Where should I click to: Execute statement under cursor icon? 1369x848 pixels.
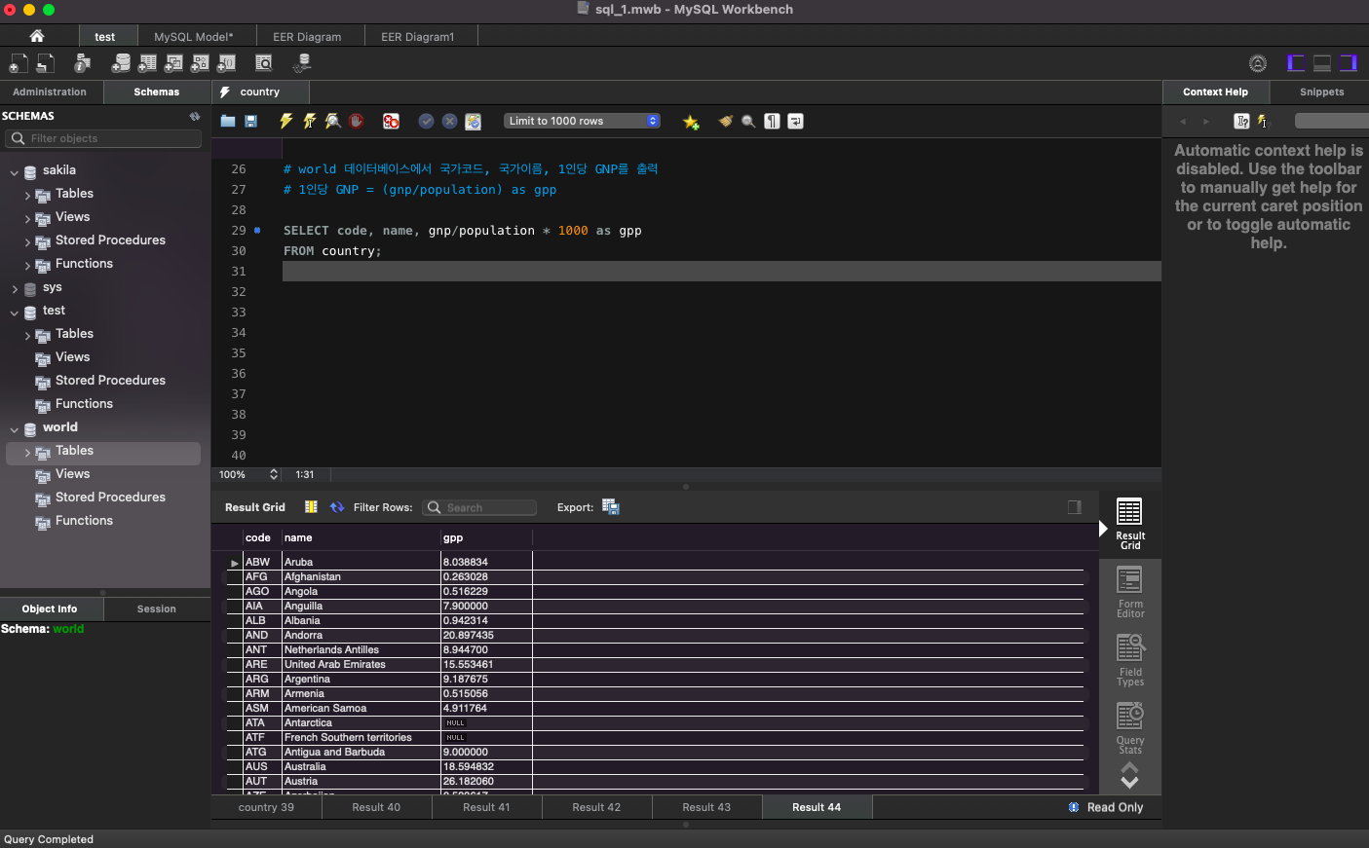[x=309, y=122]
